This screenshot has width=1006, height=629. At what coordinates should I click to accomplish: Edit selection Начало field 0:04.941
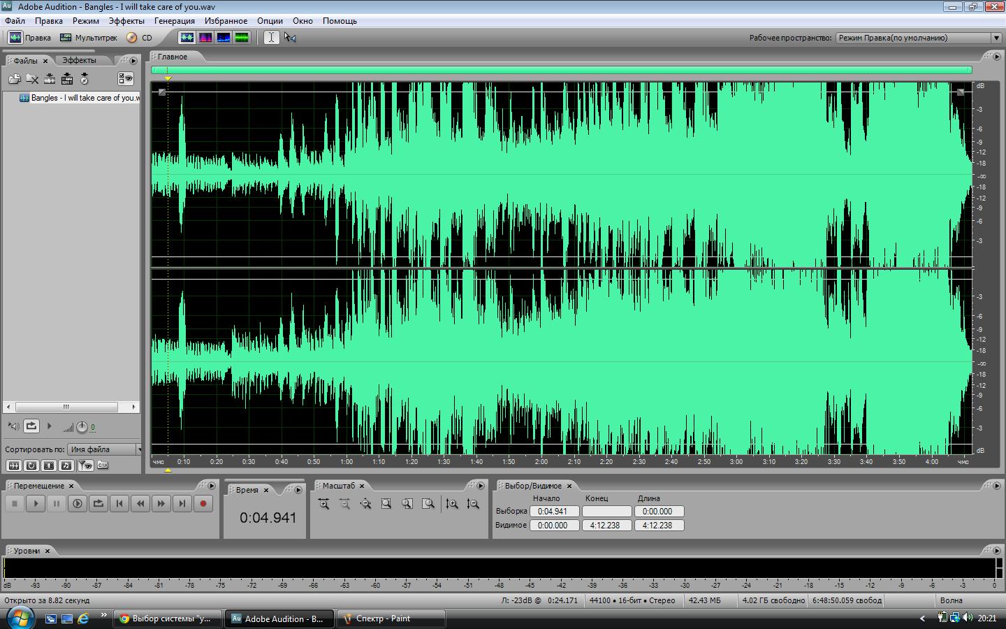(x=554, y=512)
